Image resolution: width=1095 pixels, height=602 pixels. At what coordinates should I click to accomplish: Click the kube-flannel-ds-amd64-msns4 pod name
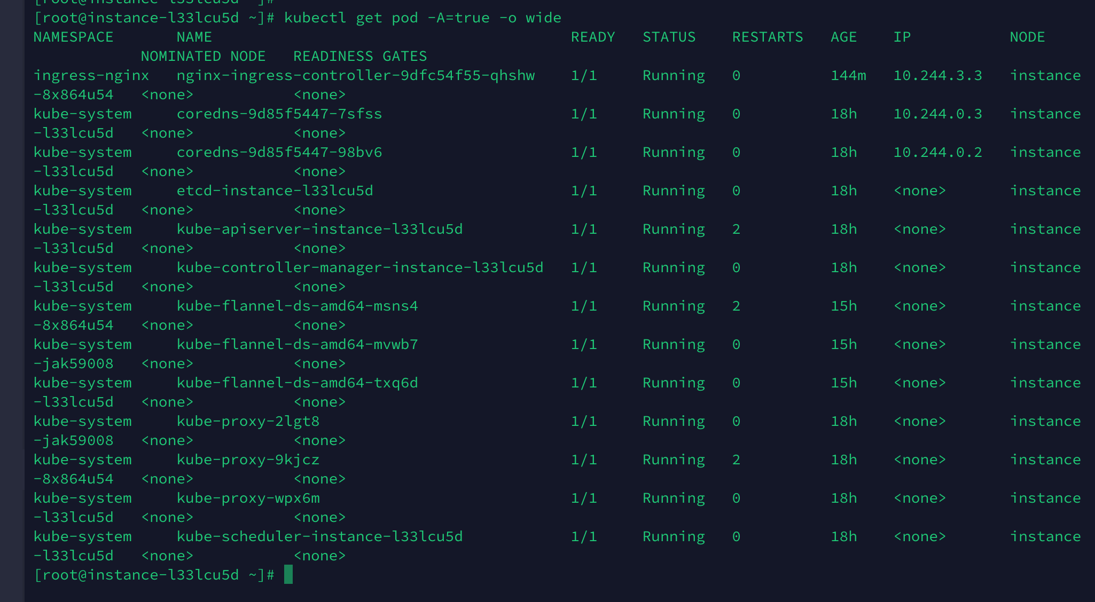pyautogui.click(x=297, y=306)
